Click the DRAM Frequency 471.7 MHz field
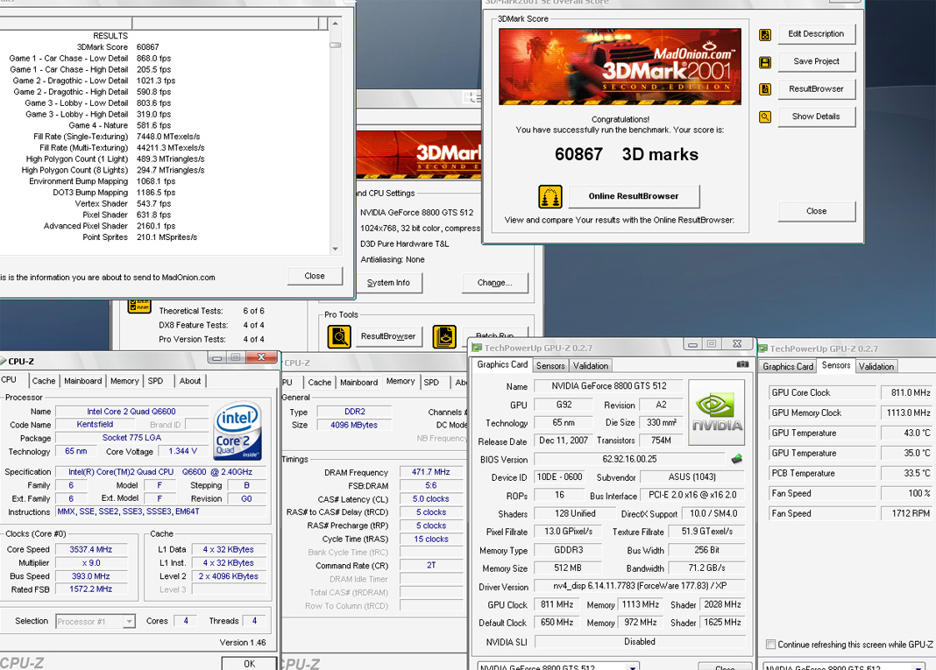The image size is (936, 670). pos(431,472)
